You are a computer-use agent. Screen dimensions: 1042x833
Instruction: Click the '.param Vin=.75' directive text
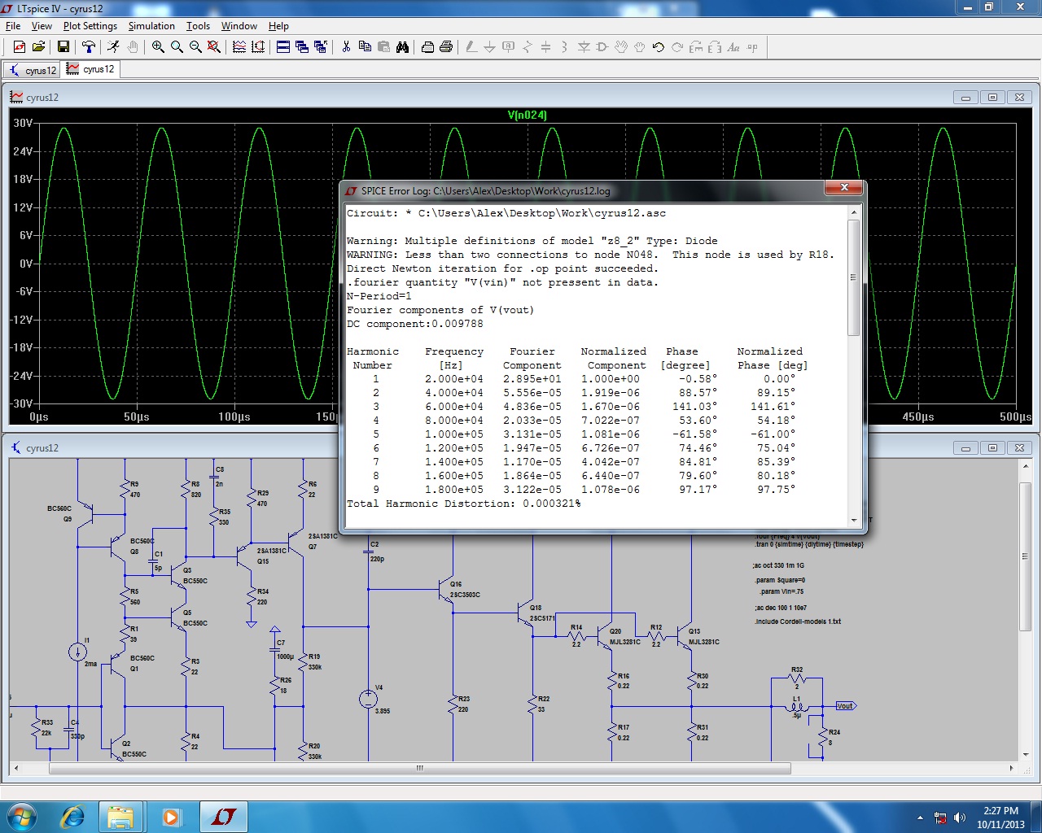click(782, 591)
